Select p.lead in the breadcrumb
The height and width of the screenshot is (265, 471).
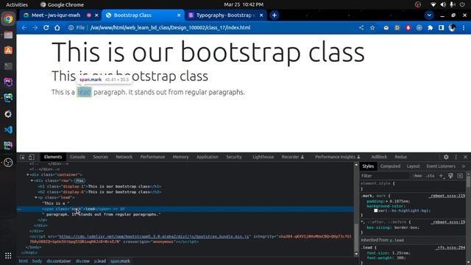(100, 261)
